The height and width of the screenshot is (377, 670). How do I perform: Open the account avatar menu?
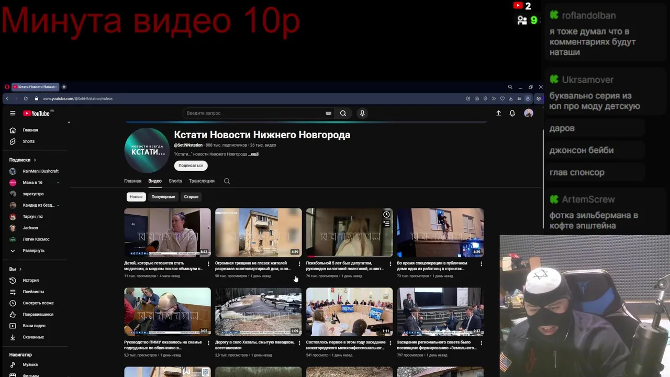[529, 113]
